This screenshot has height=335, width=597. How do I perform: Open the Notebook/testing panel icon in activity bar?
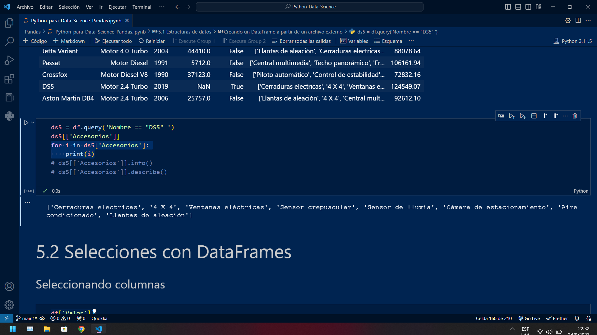click(x=9, y=97)
